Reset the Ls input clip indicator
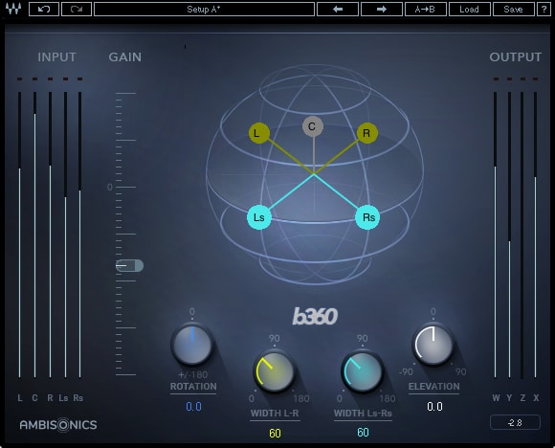 coord(65,78)
